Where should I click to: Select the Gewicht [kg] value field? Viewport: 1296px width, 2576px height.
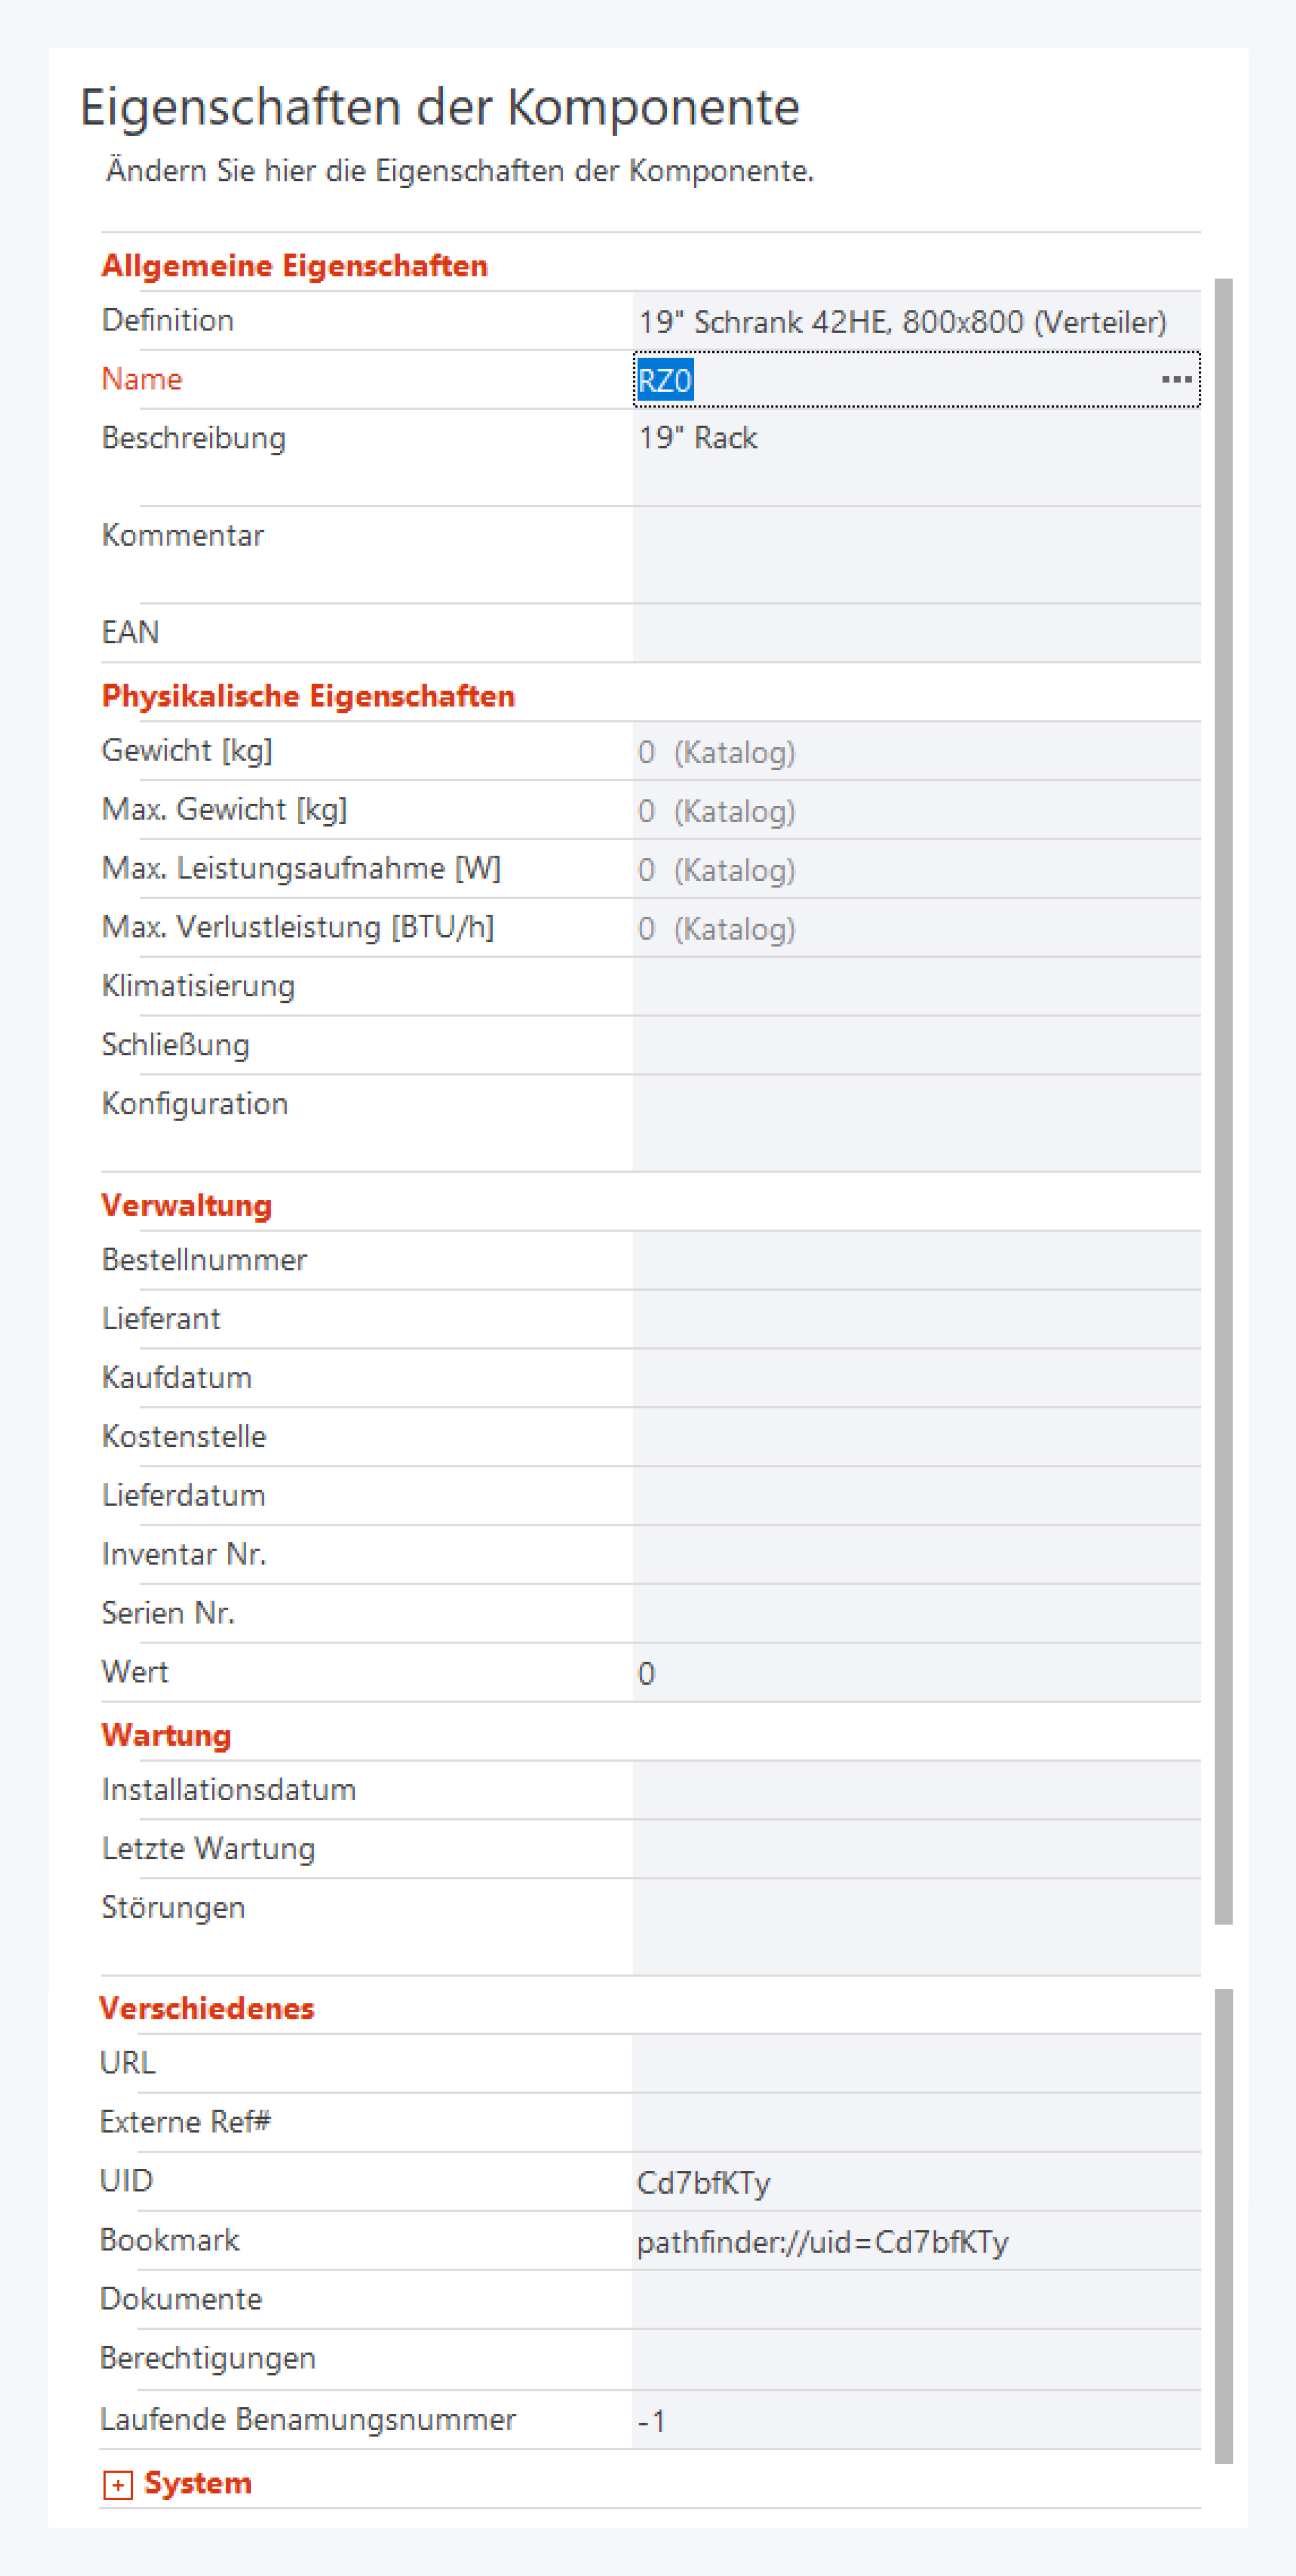(915, 752)
